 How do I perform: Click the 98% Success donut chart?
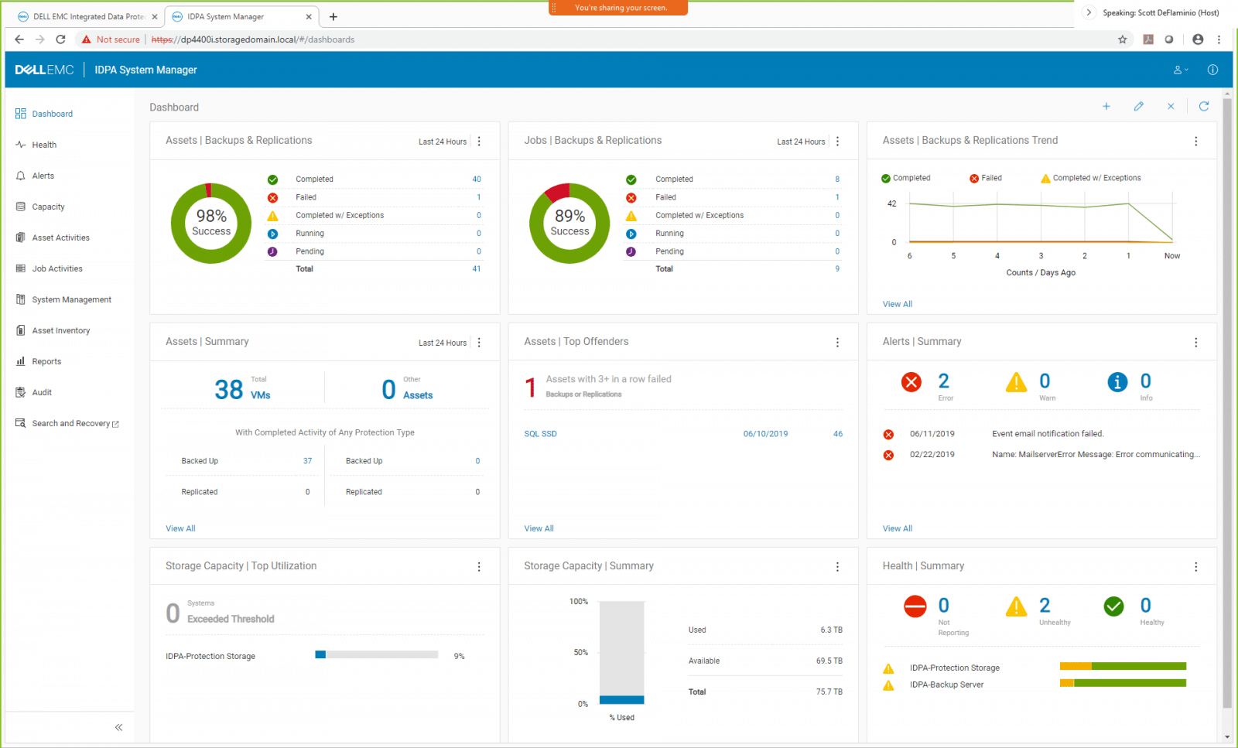click(x=211, y=223)
